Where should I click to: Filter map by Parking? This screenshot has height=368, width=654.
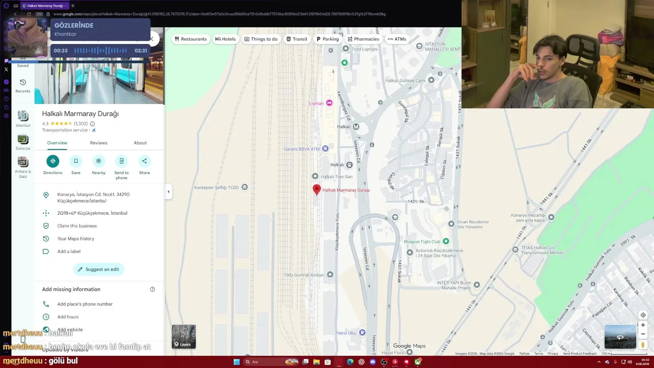tap(328, 39)
